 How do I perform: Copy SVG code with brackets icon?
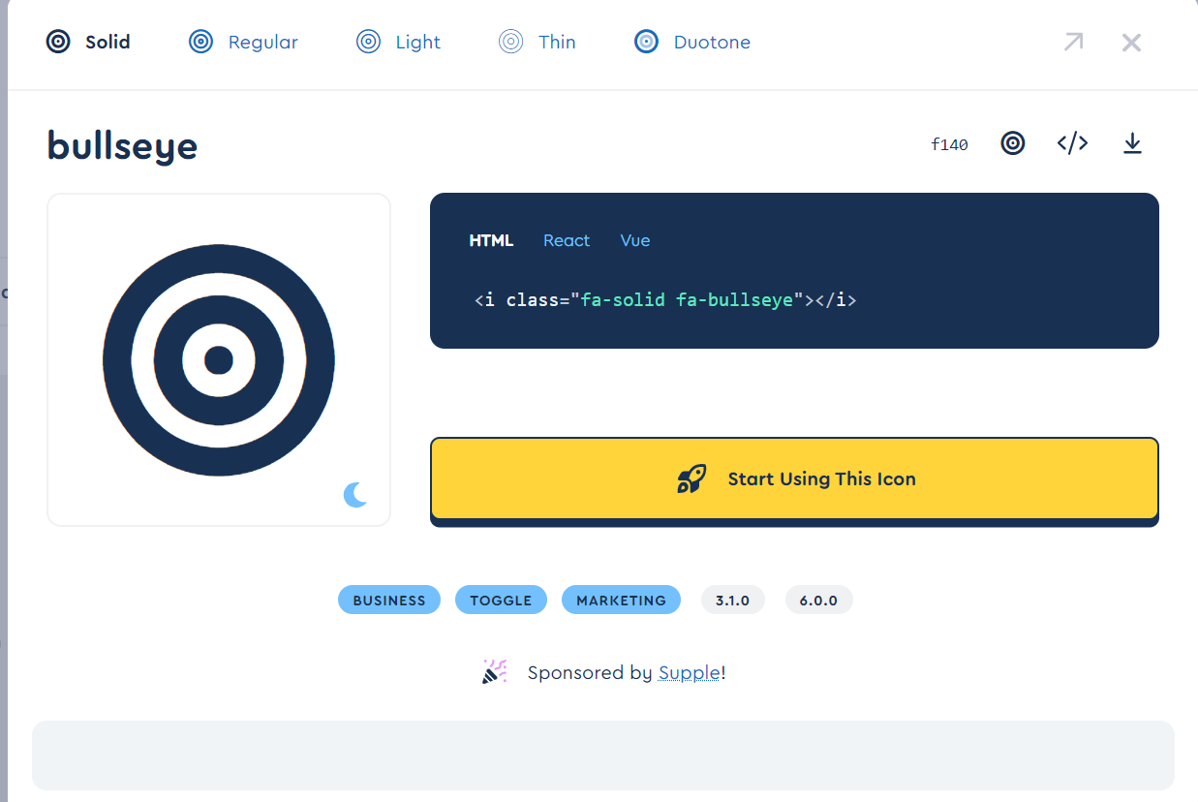click(x=1072, y=143)
